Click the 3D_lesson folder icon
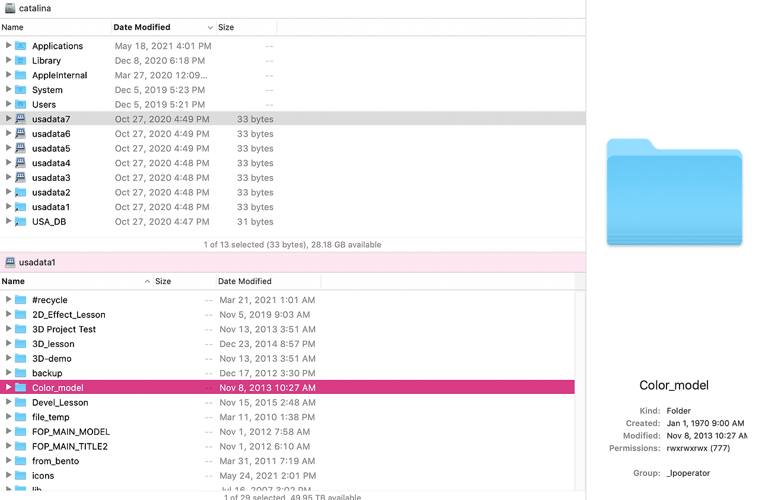Image resolution: width=759 pixels, height=500 pixels. [21, 343]
